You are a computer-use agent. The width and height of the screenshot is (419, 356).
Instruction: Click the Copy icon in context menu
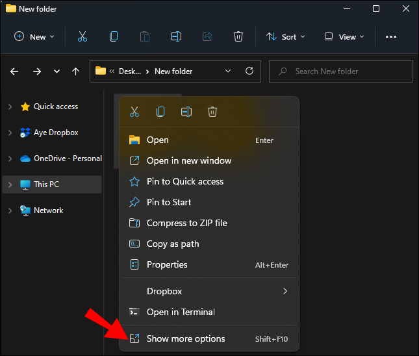click(160, 112)
